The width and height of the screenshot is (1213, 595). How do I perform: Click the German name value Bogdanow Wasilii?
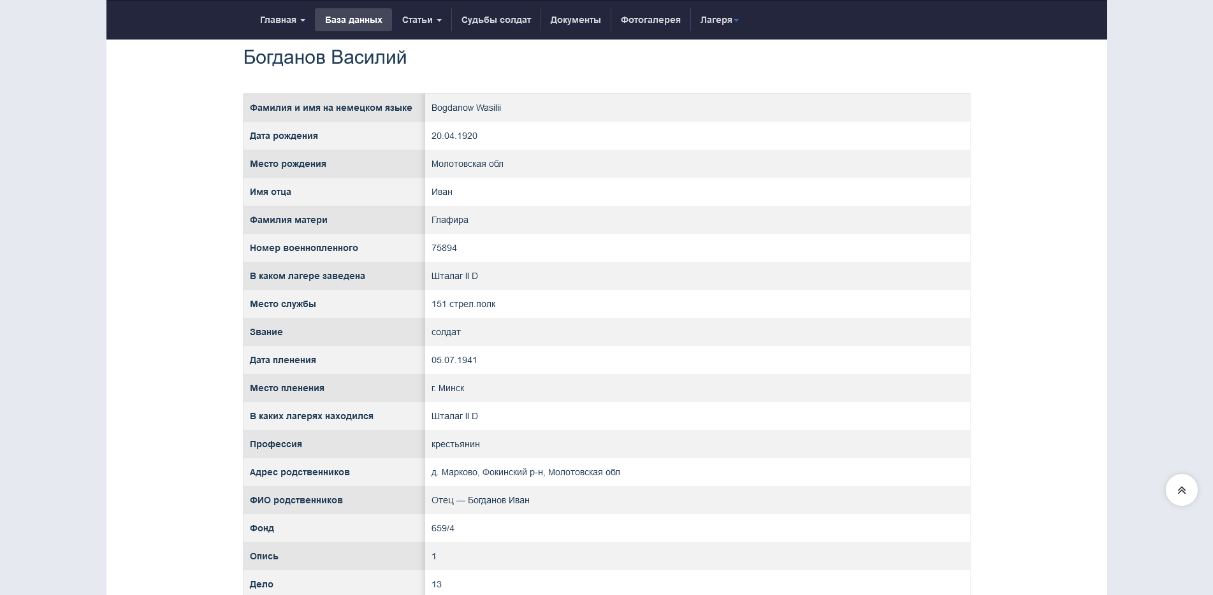click(466, 108)
